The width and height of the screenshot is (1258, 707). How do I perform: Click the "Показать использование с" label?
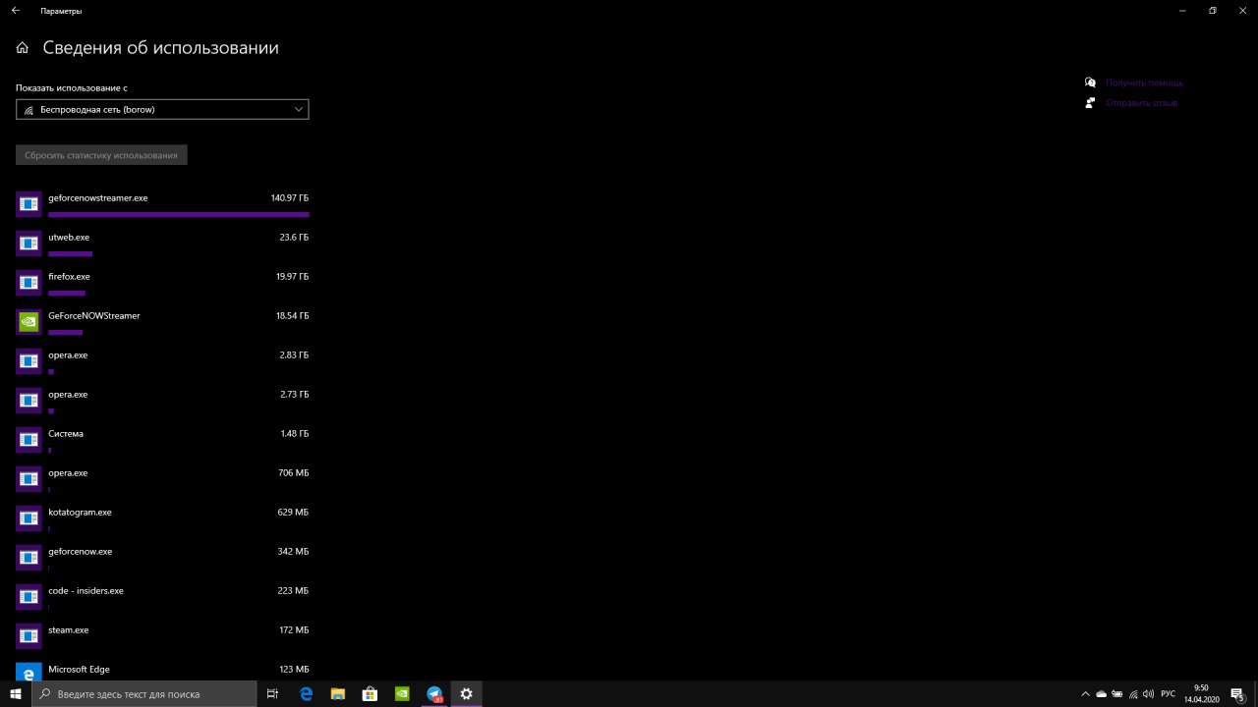(x=72, y=88)
